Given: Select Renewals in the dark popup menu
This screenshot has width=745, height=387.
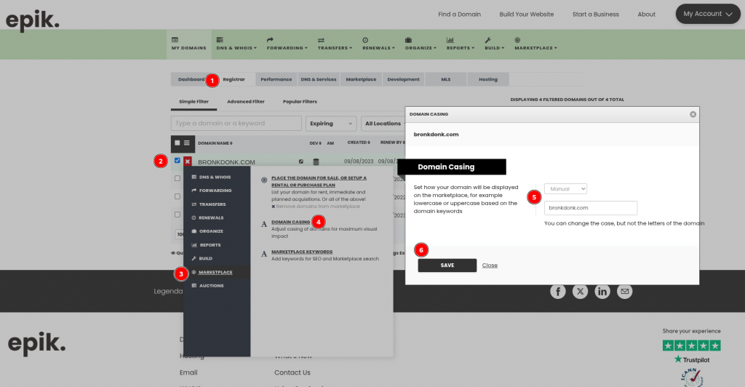Looking at the screenshot, I should (x=211, y=218).
